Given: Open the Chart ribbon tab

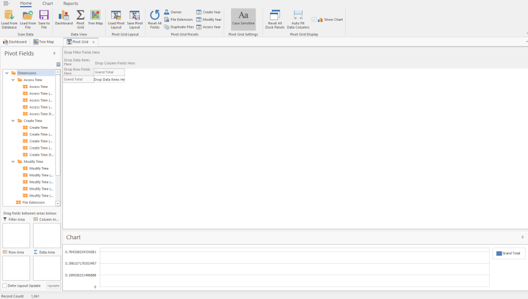Looking at the screenshot, I should point(47,4).
